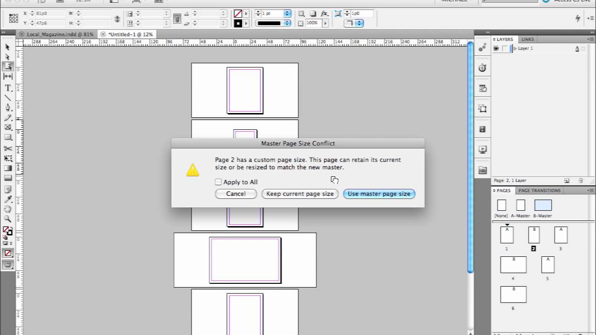Click fill and stroke swatch in toolbox
This screenshot has width=596, height=335.
7,231
